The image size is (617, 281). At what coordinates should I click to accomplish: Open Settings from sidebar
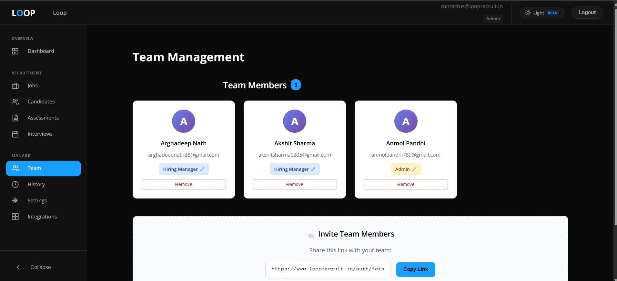click(43, 200)
